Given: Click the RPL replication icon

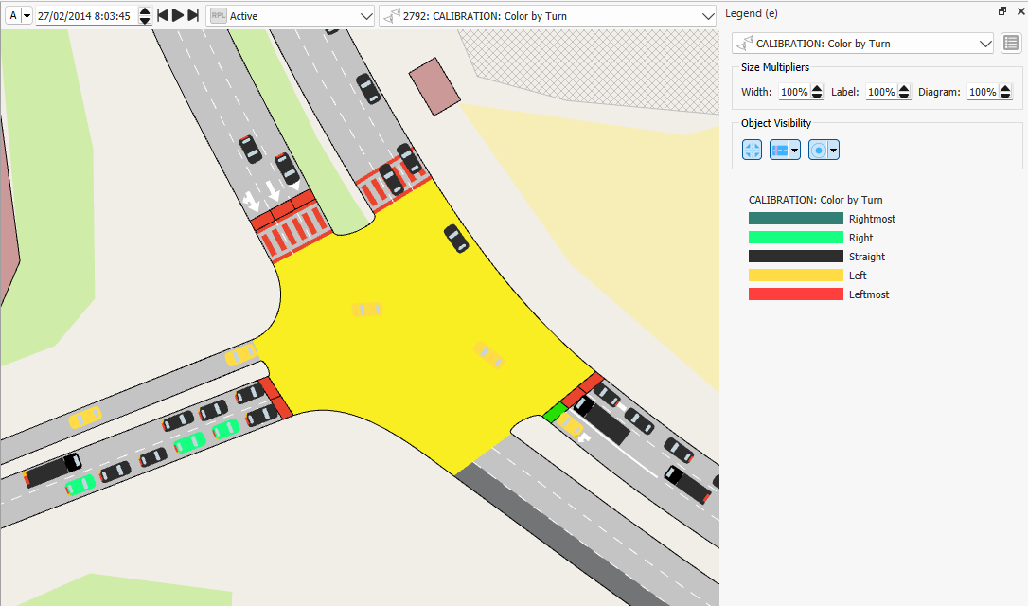Looking at the screenshot, I should [x=218, y=15].
